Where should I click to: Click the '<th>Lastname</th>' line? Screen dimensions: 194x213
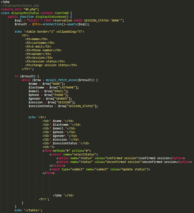40,43
